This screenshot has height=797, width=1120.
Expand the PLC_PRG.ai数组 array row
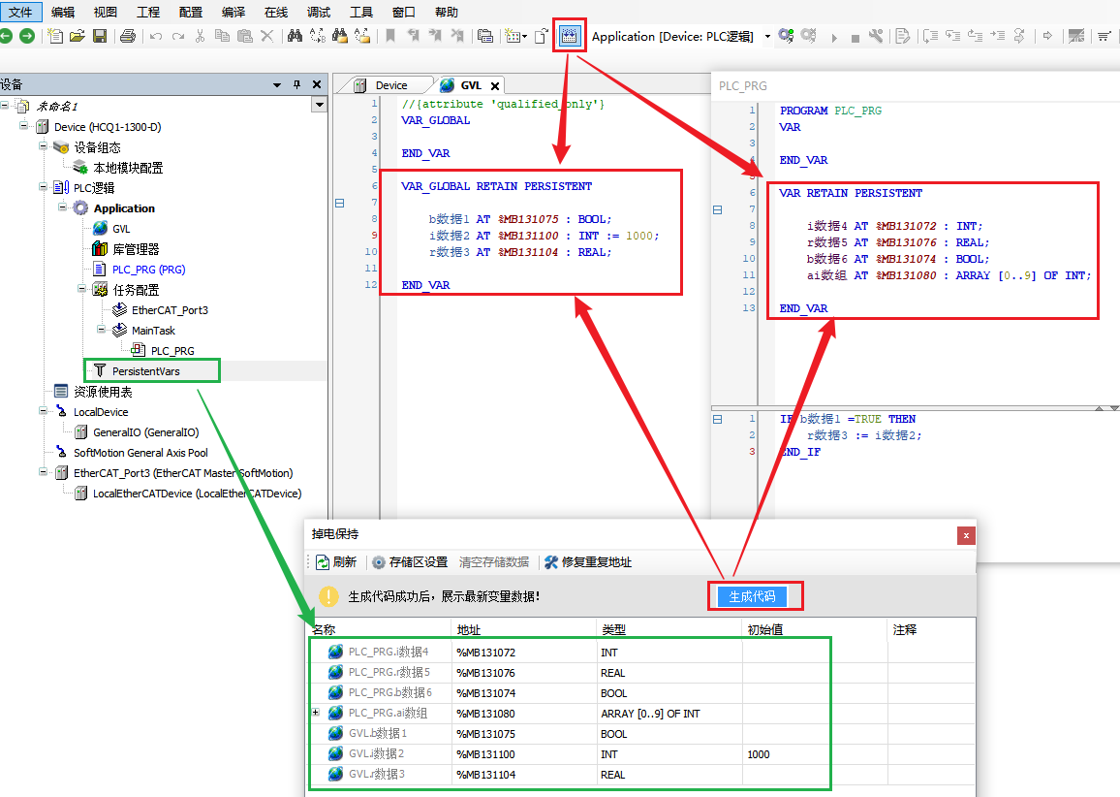[315, 713]
